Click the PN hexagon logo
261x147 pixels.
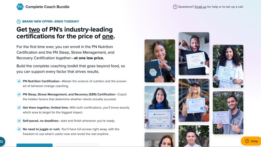[20, 7]
